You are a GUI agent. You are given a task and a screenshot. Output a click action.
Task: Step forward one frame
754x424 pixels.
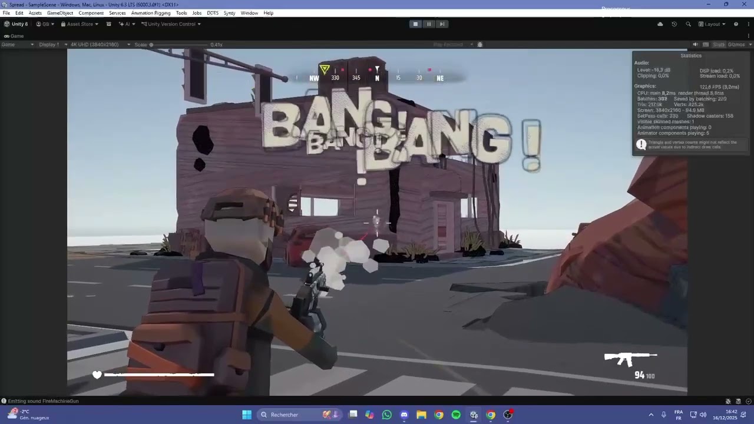point(442,24)
